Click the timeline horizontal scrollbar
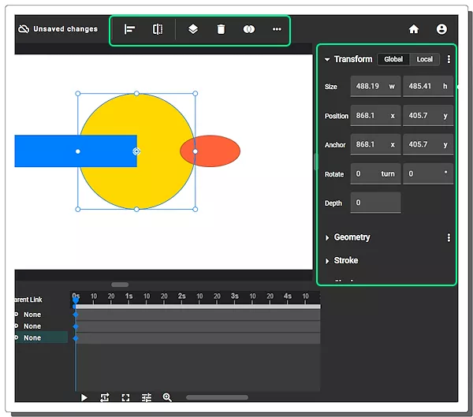Image resolution: width=473 pixels, height=417 pixels. pyautogui.click(x=217, y=398)
